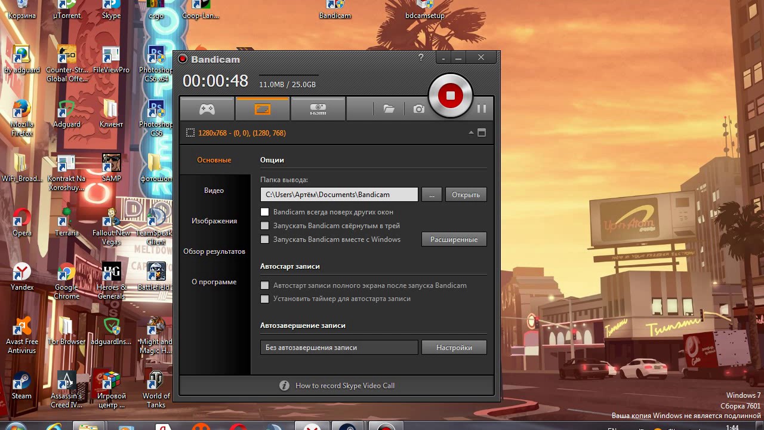This screenshot has width=764, height=430.
Task: Click the output folder path field
Action: (339, 195)
